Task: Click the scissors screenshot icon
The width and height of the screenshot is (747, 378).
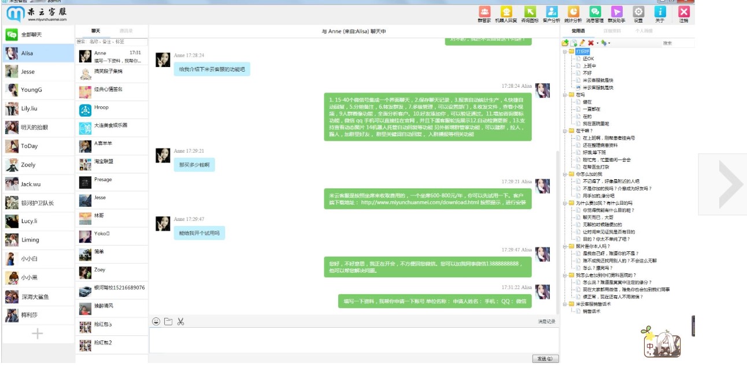Action: (180, 321)
